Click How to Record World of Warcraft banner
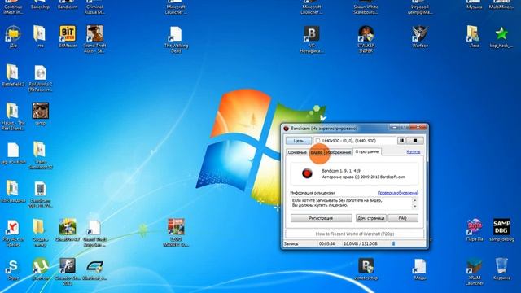521x293 pixels. pos(354,234)
